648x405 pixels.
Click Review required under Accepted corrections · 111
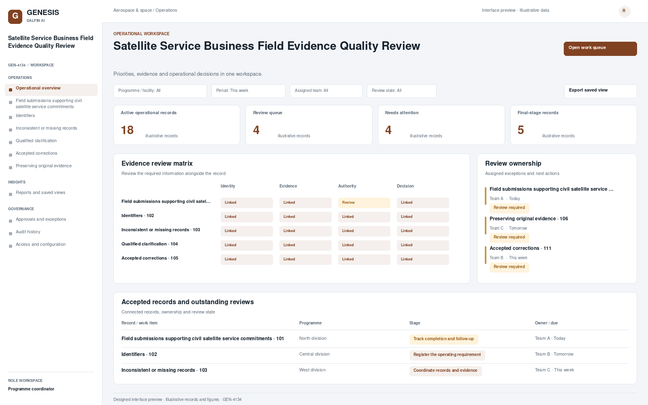tap(509, 267)
